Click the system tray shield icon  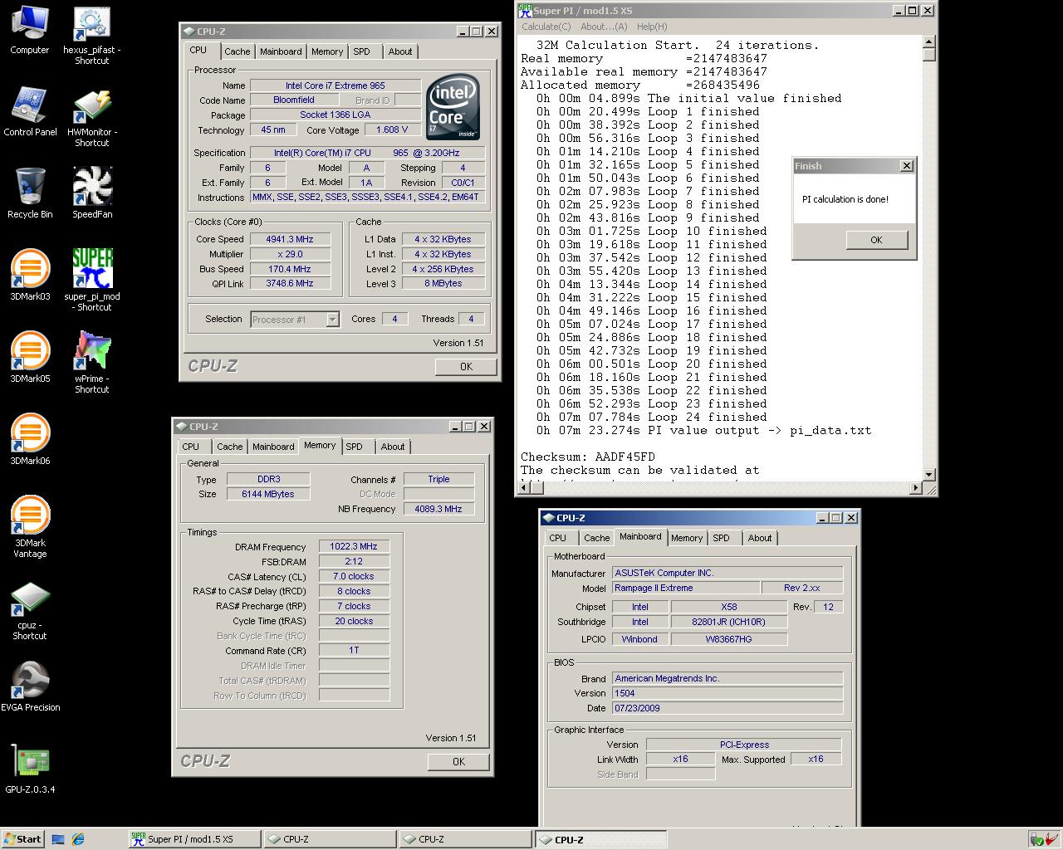point(1036,839)
